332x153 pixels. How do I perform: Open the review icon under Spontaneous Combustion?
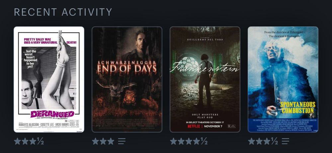point(286,141)
